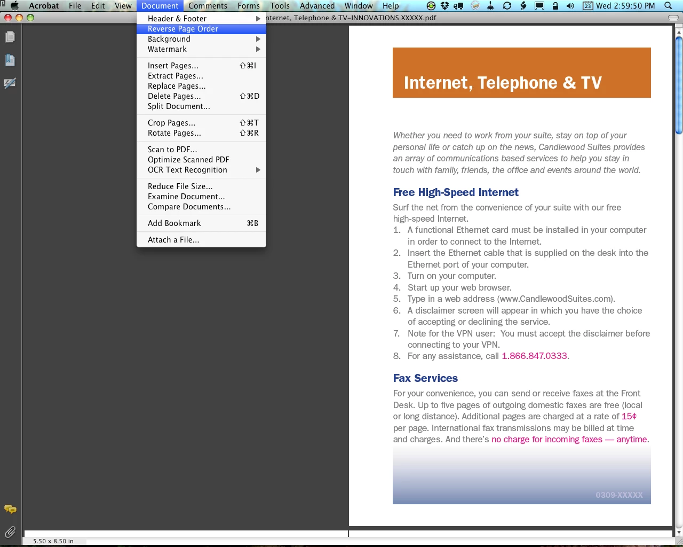
Task: Open the Acrobat application menu
Action: [44, 5]
